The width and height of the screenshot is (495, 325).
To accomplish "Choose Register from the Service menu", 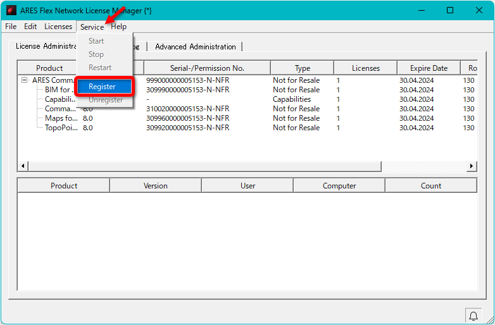I will 104,87.
